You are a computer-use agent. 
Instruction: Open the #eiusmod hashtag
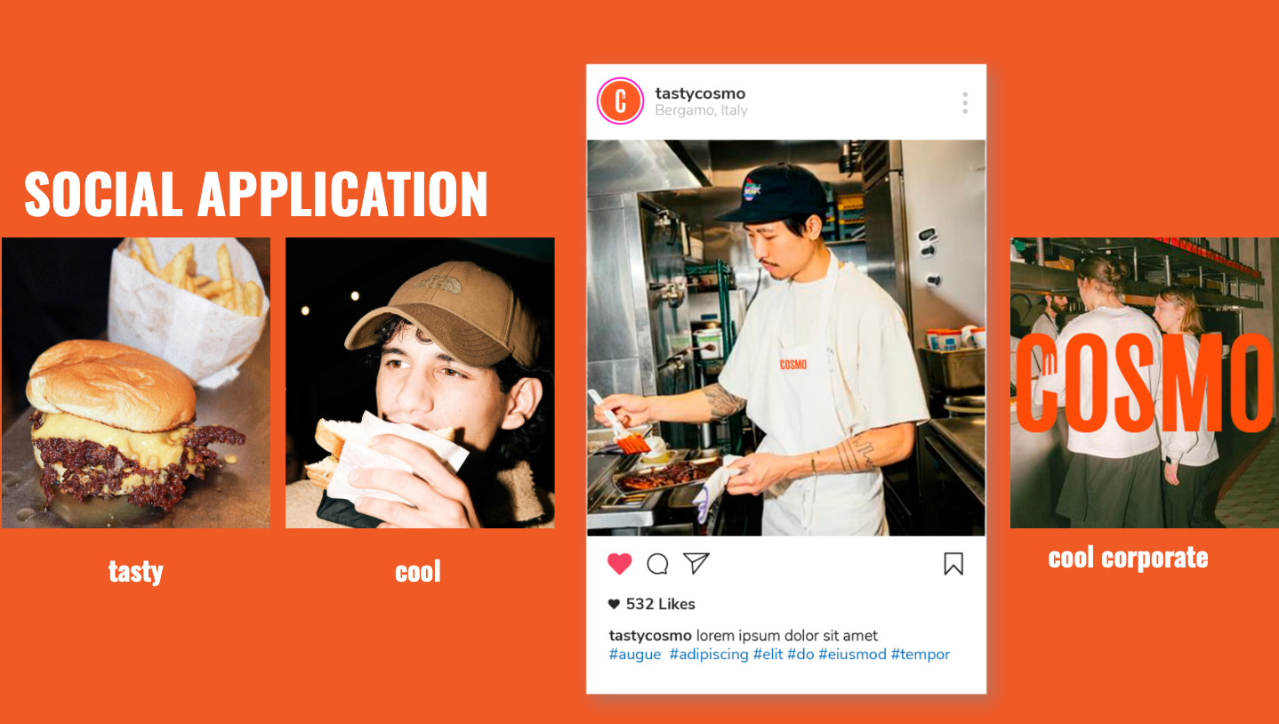(852, 655)
